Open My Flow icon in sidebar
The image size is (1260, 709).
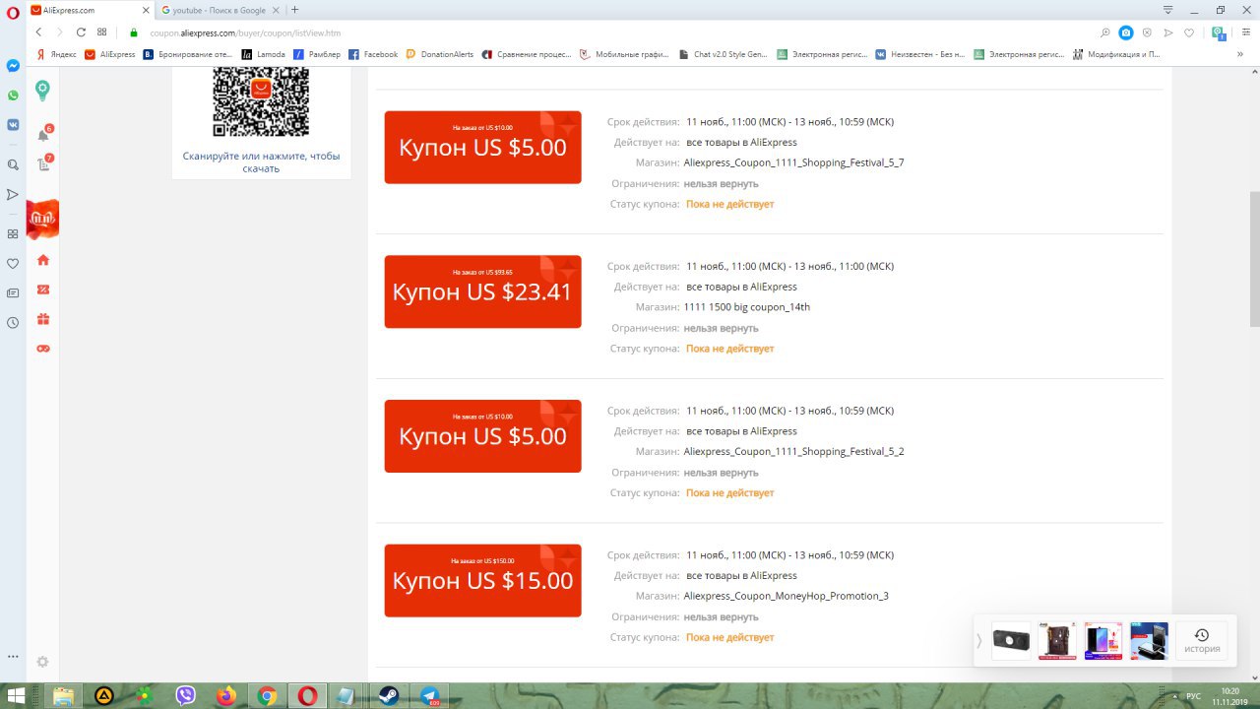coord(14,194)
